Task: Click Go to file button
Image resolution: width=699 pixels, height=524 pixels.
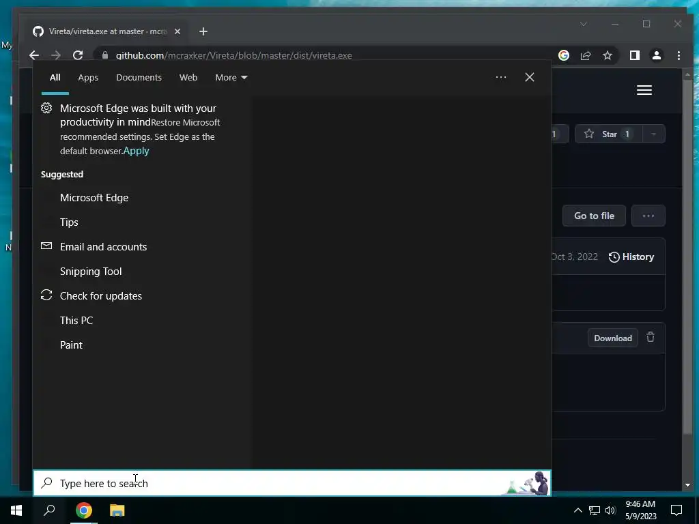Action: (594, 216)
